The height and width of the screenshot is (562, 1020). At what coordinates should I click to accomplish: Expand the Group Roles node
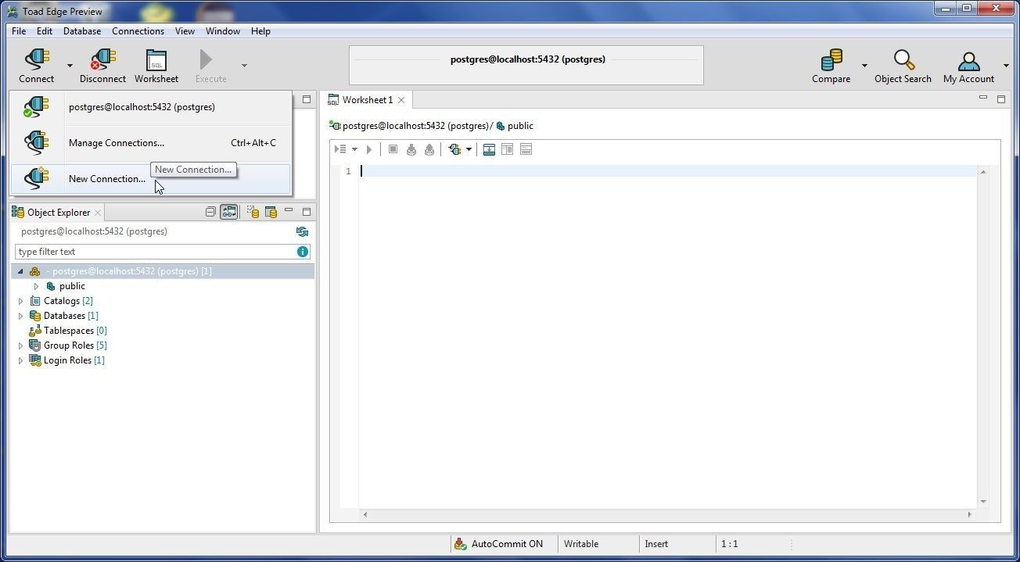point(20,345)
